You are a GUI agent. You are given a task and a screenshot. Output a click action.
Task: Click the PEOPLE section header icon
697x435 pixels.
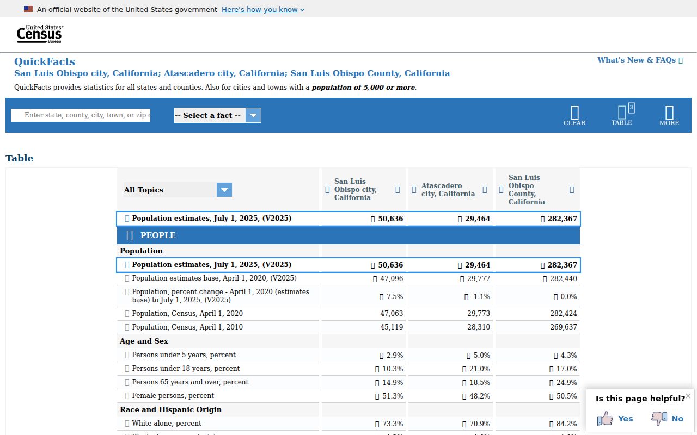pyautogui.click(x=130, y=235)
